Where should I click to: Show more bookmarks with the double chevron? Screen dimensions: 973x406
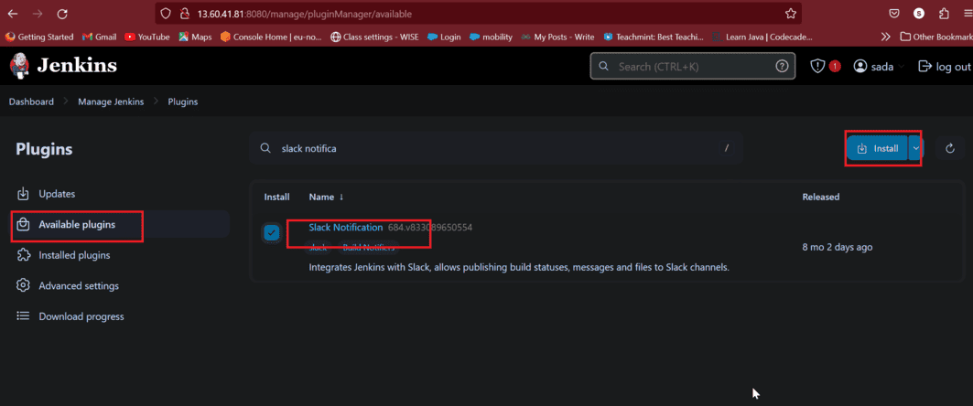885,37
